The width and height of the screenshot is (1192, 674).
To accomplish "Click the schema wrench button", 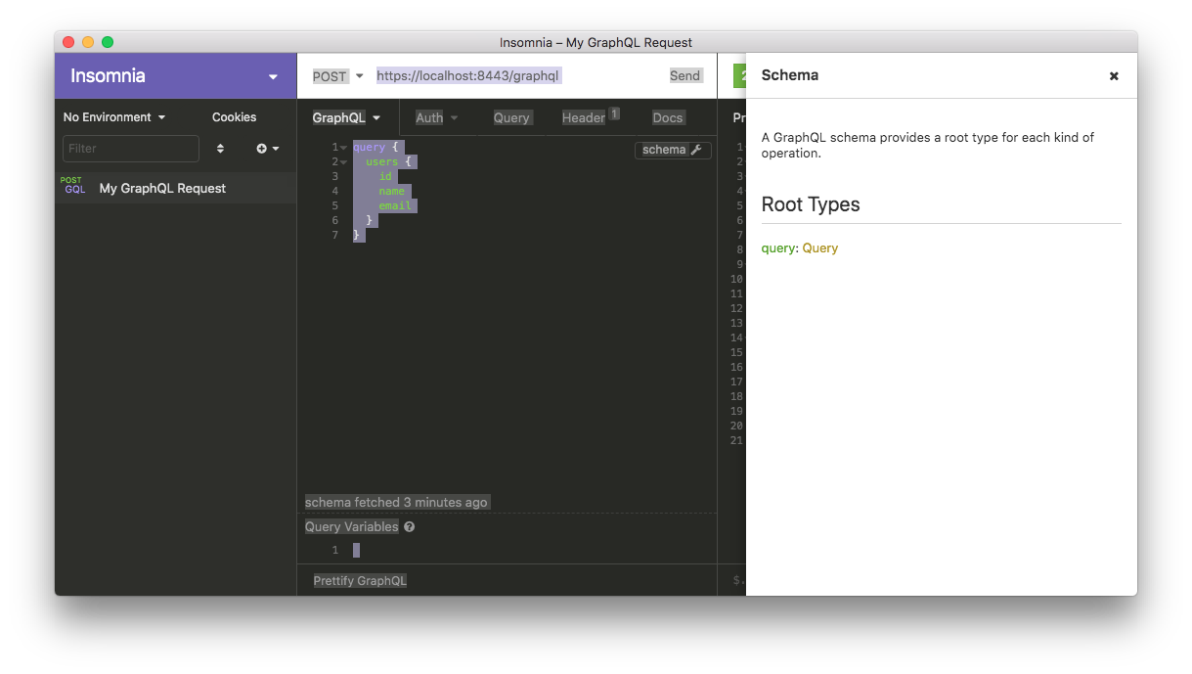I will tap(673, 150).
